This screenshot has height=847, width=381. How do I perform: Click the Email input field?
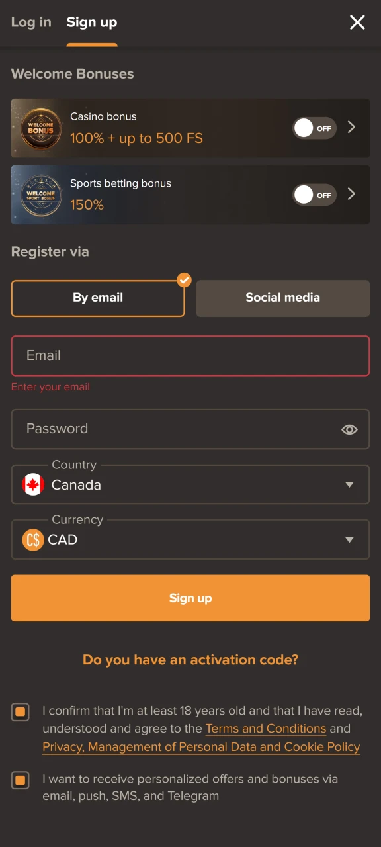click(190, 355)
